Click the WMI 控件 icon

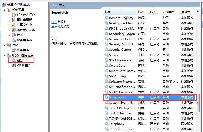(x=14, y=65)
